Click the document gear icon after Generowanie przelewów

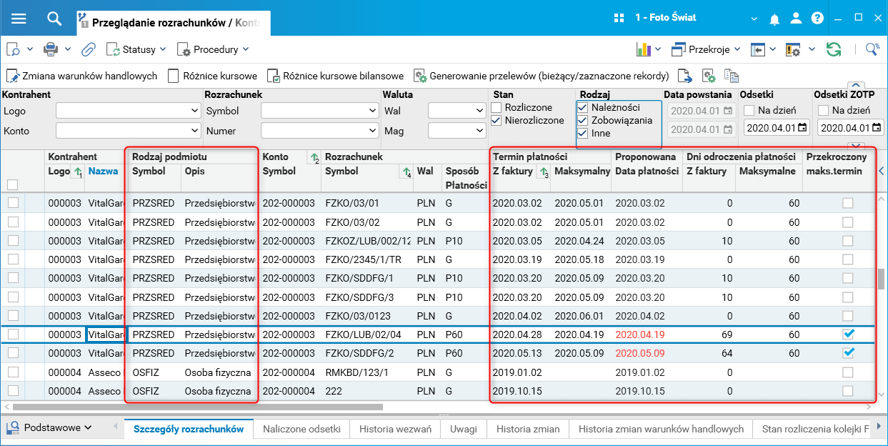[709, 76]
